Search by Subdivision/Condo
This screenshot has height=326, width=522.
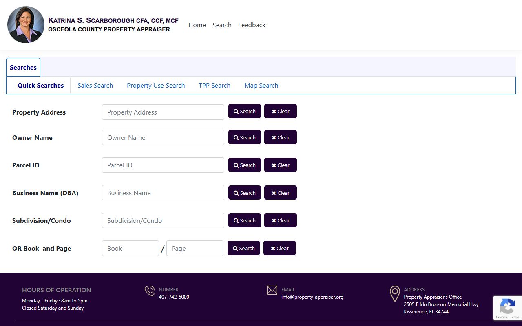245,220
